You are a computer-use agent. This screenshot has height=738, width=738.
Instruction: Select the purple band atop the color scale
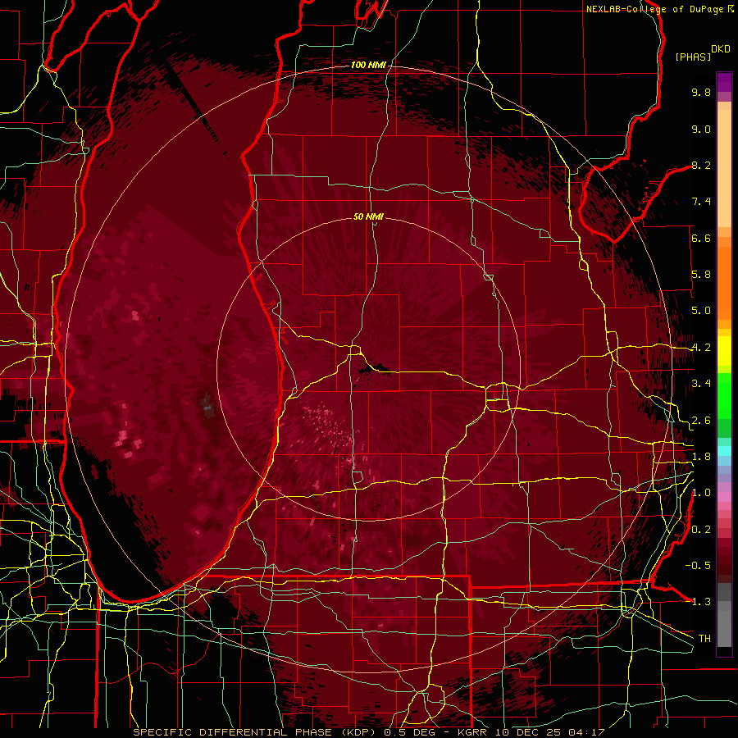[724, 82]
